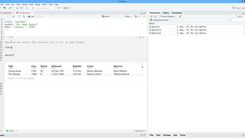The width and height of the screenshot is (245, 138).
Task: Click the spell check icon in editor
Action: (19, 16)
